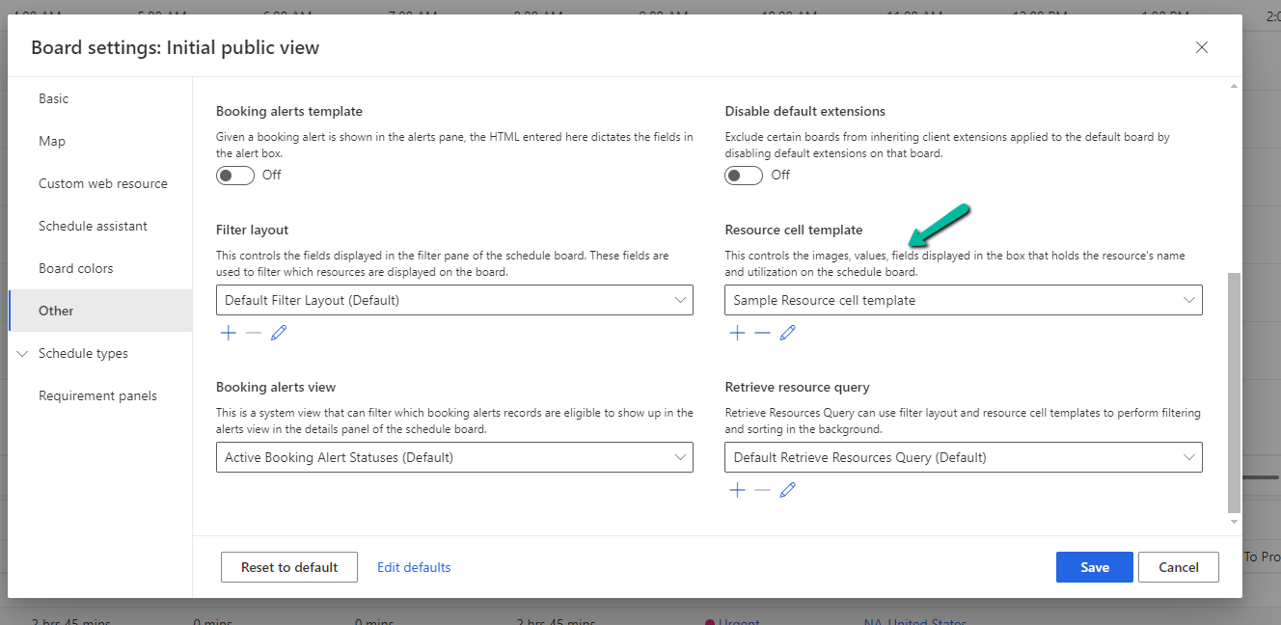The height and width of the screenshot is (625, 1281).
Task: Enable the Booking alerts template toggle
Action: [x=235, y=175]
